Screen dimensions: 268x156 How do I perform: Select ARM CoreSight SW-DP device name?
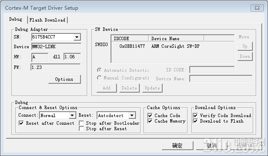coord(175,46)
